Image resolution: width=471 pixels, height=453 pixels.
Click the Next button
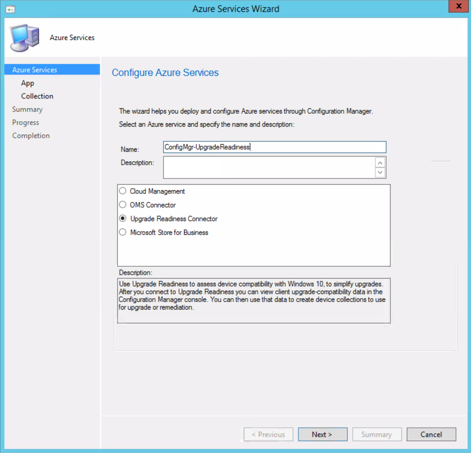point(322,434)
